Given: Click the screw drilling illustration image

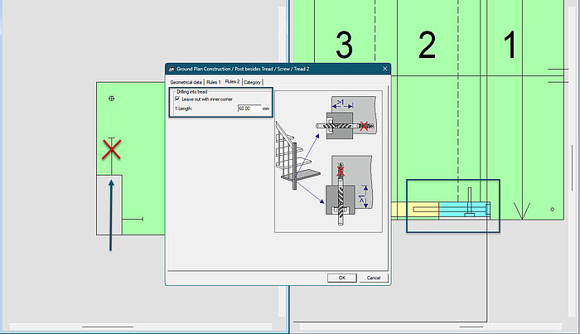Looking at the screenshot, I should tap(328, 162).
